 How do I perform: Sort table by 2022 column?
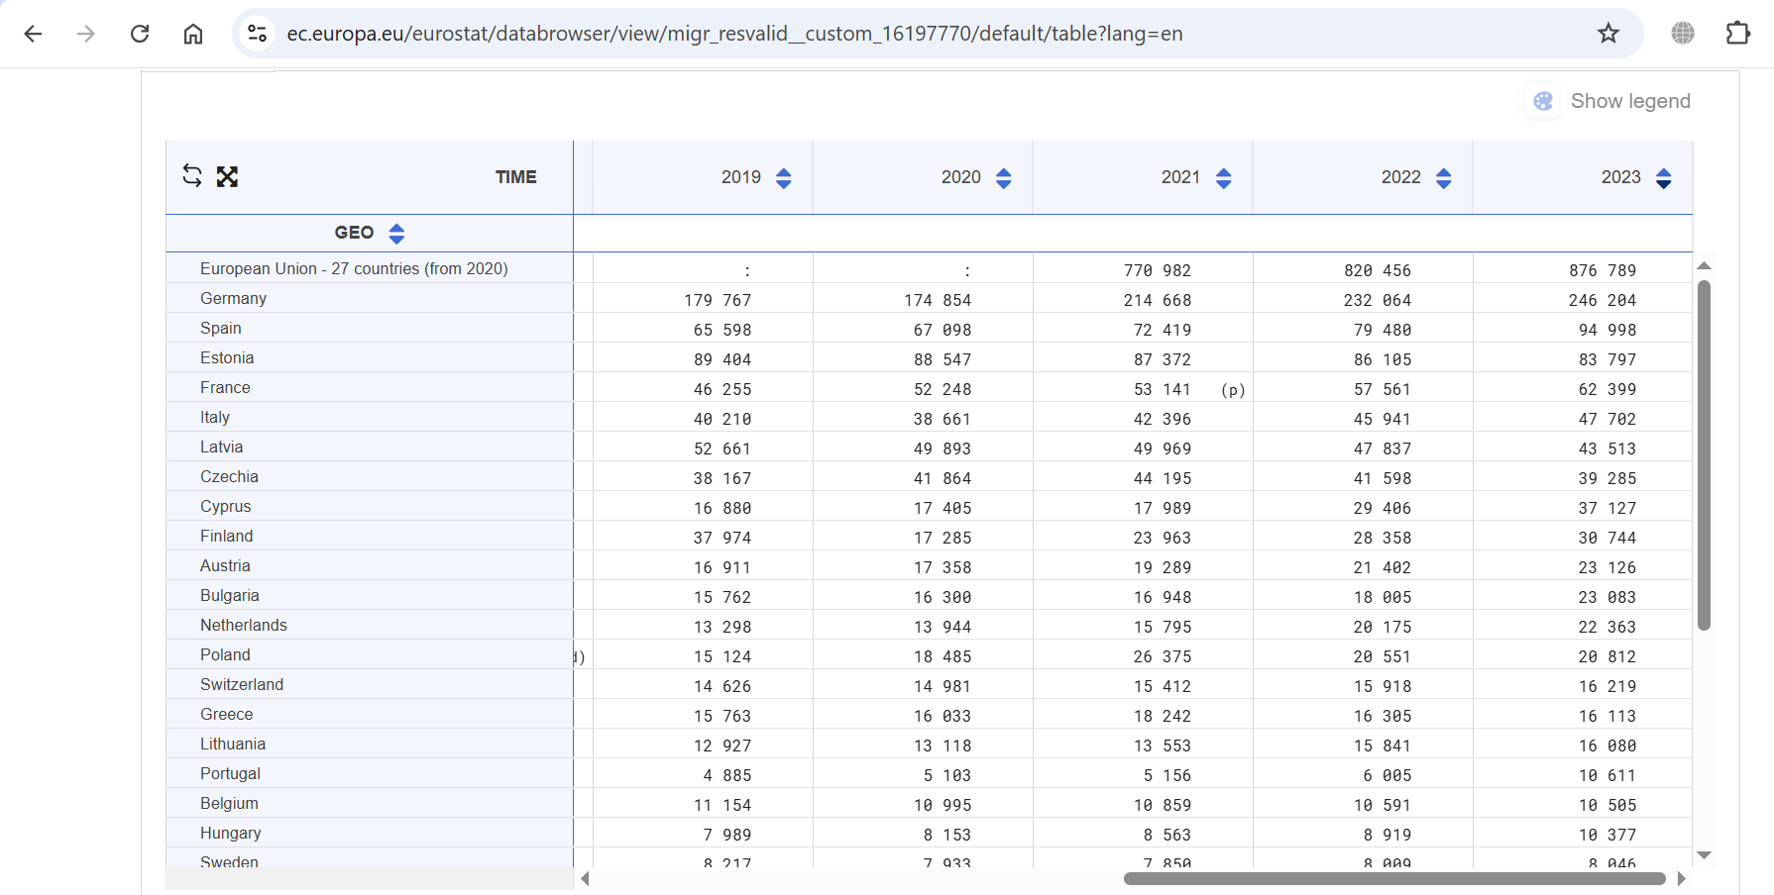(x=1444, y=178)
